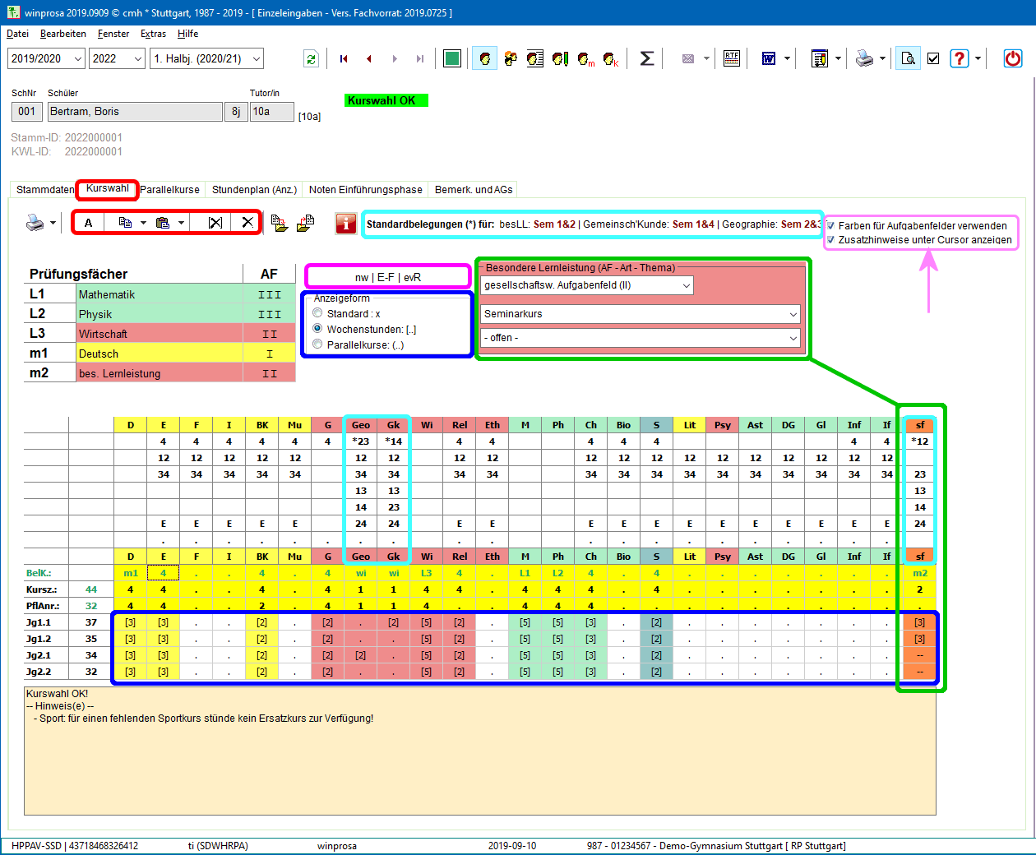This screenshot has width=1036, height=855.
Task: Click the RTF export icon
Action: click(x=732, y=58)
